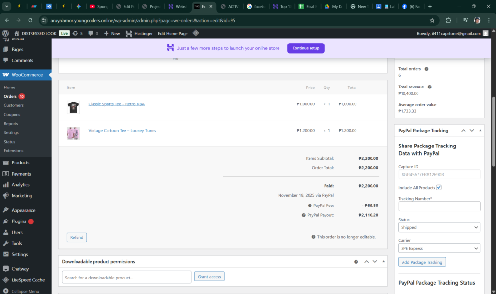The image size is (496, 294).
Task: Open the comments bubble icon in admin bar
Action: (91, 33)
